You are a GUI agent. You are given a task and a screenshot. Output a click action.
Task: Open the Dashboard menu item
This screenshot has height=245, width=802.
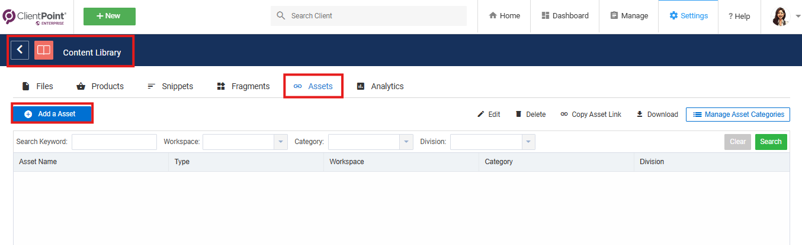pyautogui.click(x=565, y=16)
